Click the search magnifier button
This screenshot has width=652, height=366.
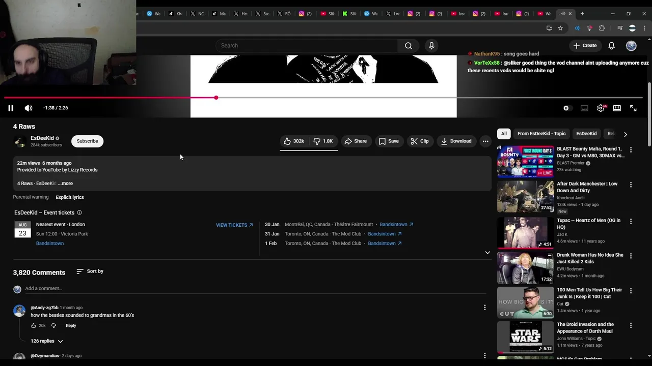pos(408,46)
